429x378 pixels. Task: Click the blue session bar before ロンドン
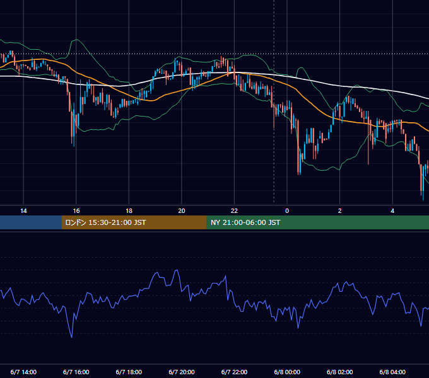point(31,222)
